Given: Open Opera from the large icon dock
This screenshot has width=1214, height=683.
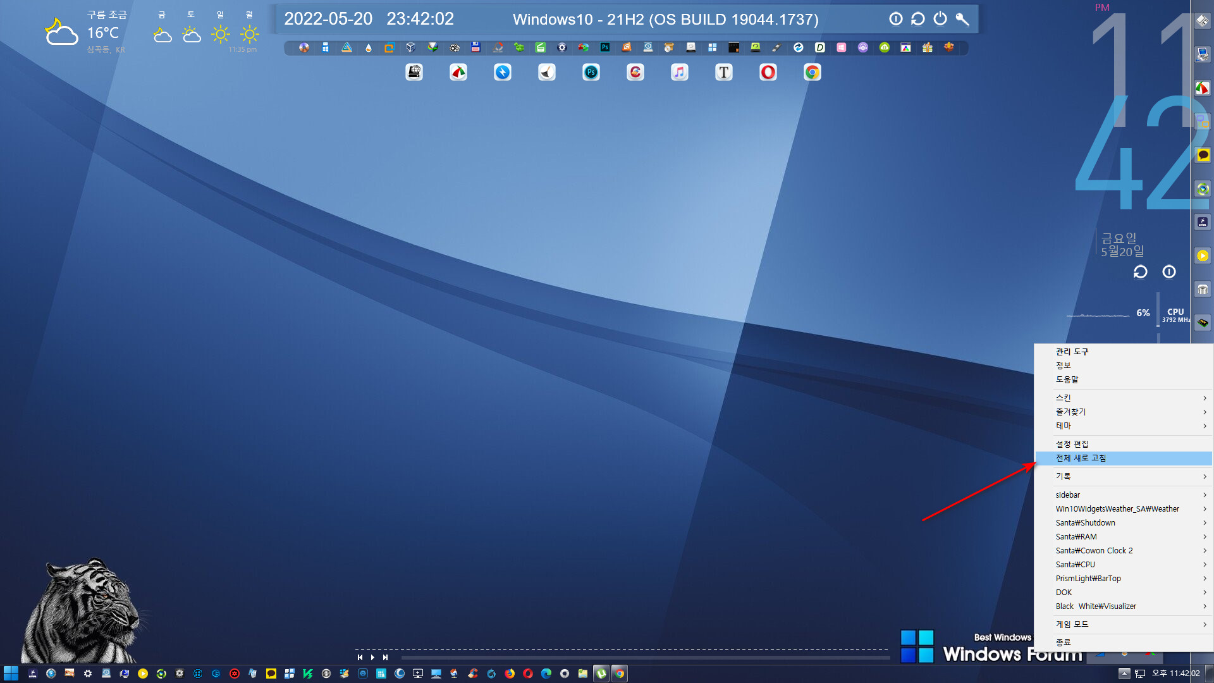Looking at the screenshot, I should (x=768, y=72).
